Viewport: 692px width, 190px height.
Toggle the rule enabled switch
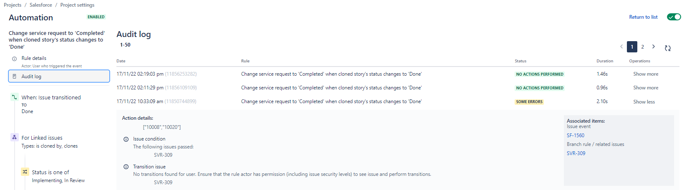point(674,17)
